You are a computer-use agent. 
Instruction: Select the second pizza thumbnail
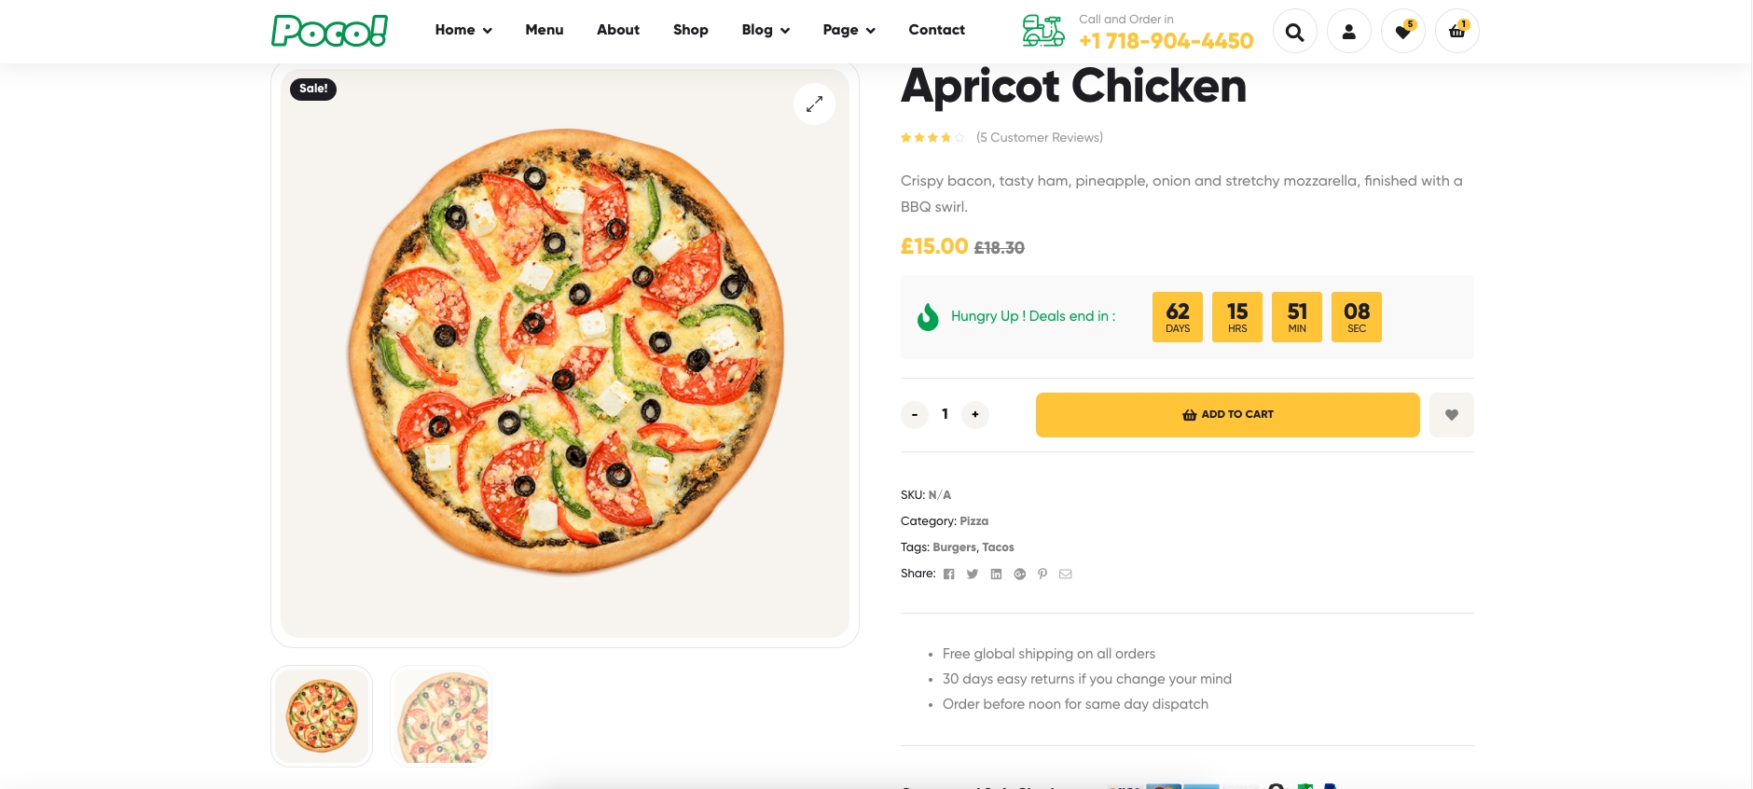pyautogui.click(x=441, y=716)
